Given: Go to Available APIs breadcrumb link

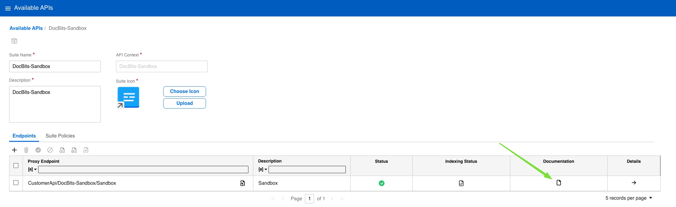Looking at the screenshot, I should click(x=26, y=28).
